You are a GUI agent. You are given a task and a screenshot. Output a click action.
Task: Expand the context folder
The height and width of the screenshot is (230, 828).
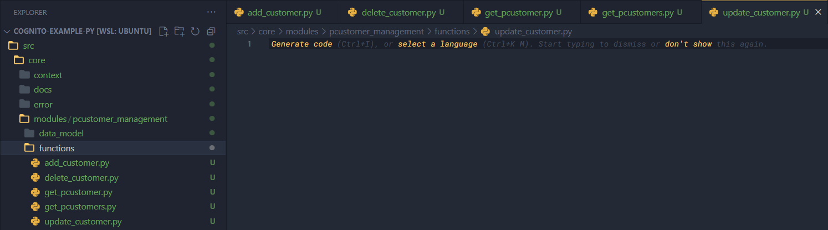pyautogui.click(x=48, y=75)
